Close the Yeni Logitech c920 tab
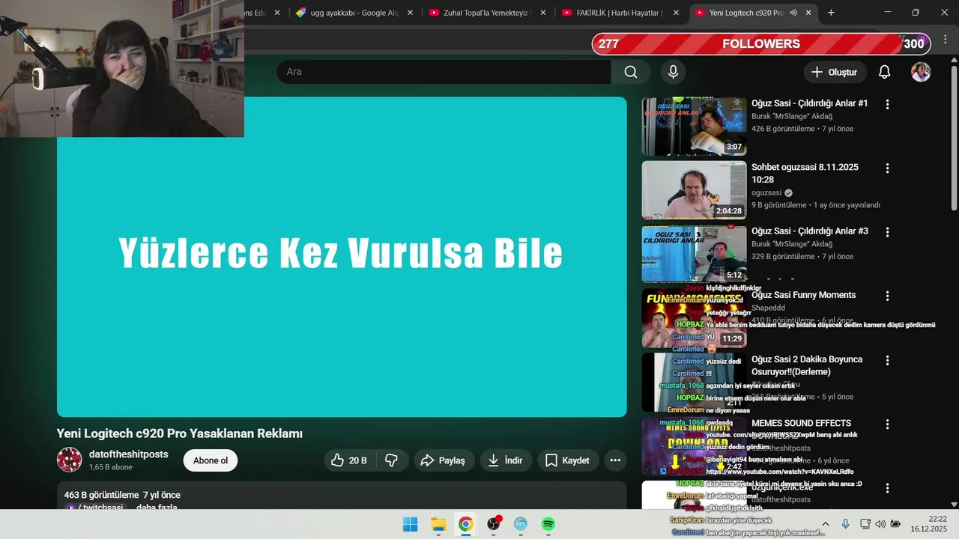Image resolution: width=959 pixels, height=539 pixels. (x=808, y=13)
